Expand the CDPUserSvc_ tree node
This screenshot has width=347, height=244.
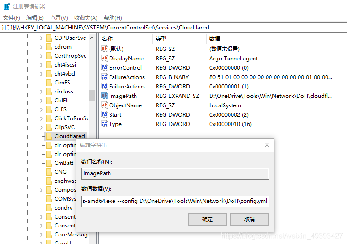pos(42,38)
